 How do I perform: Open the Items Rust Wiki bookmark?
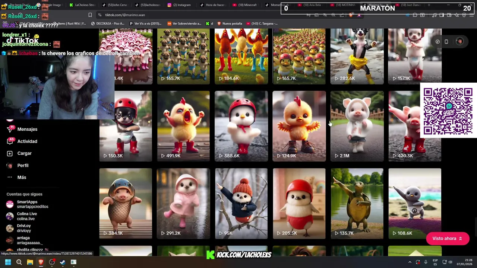(x=70, y=23)
